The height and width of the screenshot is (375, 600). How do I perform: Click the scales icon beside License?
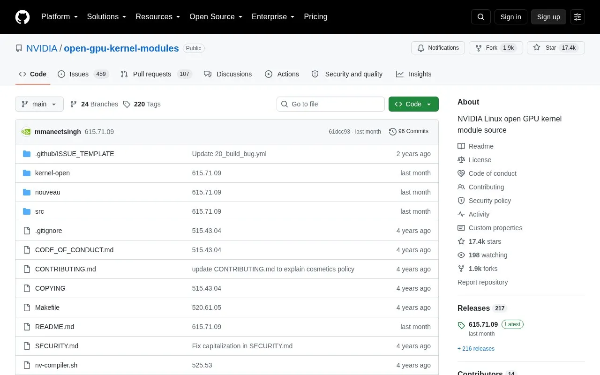point(461,160)
